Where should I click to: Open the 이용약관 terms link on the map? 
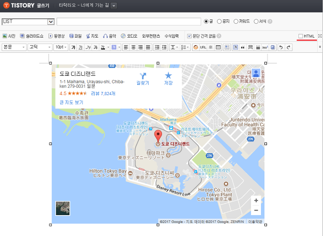[255, 221]
